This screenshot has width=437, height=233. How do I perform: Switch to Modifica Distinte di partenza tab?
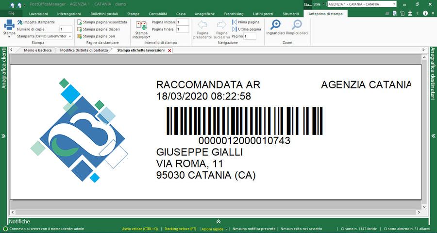tap(84, 50)
